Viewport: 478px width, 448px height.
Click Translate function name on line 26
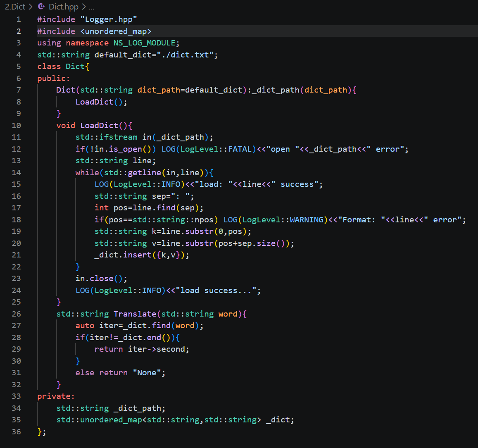(135, 314)
